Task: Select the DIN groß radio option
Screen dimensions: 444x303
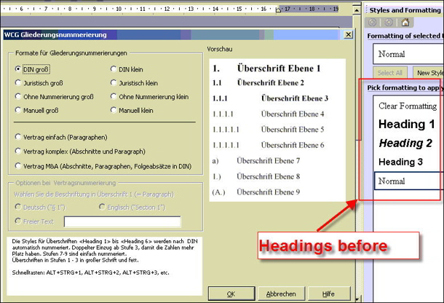Action: point(18,69)
